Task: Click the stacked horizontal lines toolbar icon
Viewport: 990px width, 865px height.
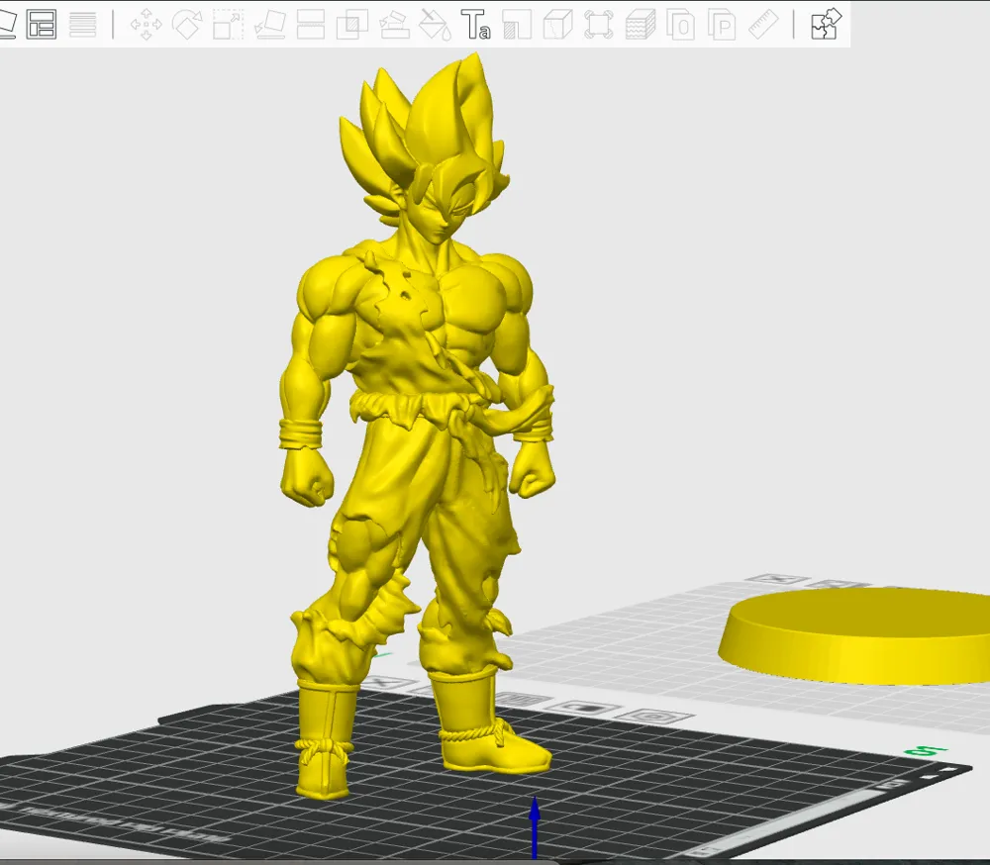Action: (83, 25)
